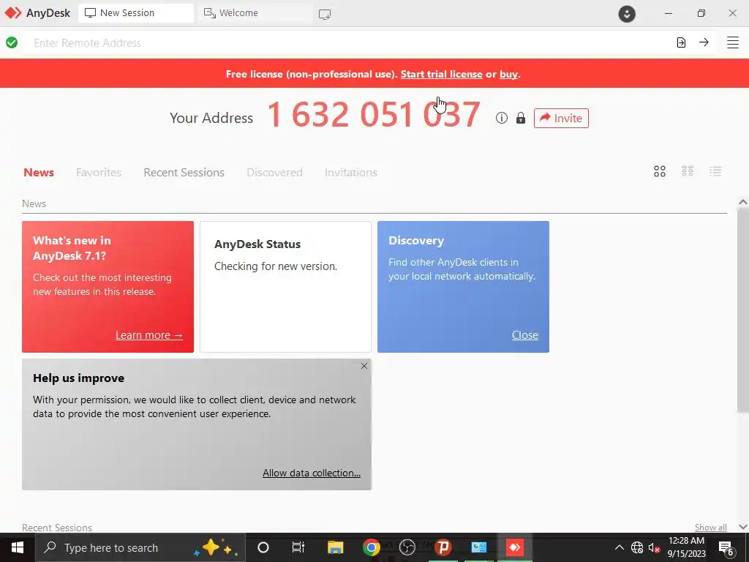This screenshot has width=749, height=562.
Task: Switch to list view
Action: (715, 171)
